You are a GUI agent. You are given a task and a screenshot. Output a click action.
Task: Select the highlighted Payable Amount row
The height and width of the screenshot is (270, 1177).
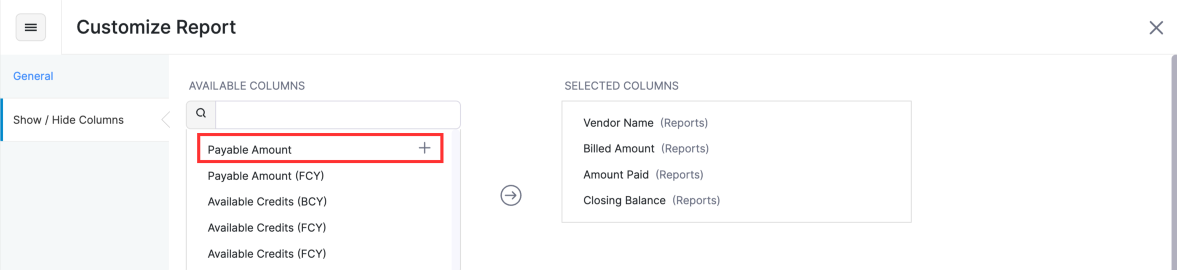point(249,149)
